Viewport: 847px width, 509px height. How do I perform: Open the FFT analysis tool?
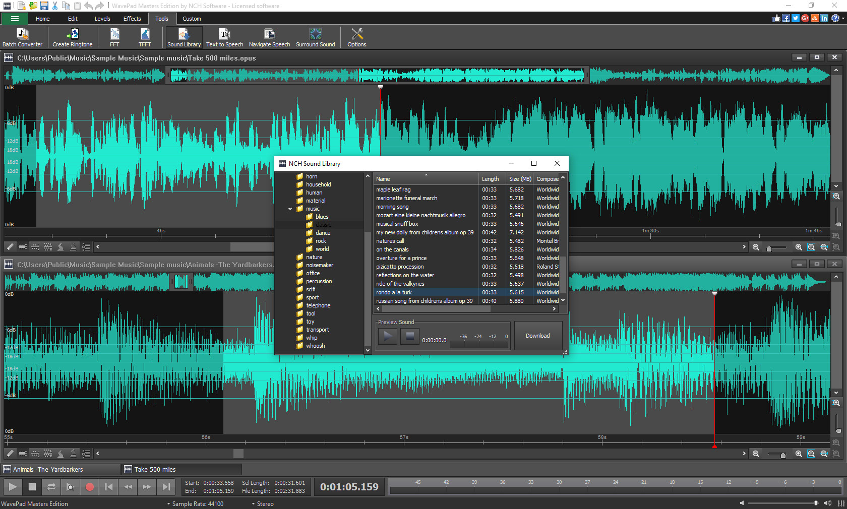tap(114, 37)
